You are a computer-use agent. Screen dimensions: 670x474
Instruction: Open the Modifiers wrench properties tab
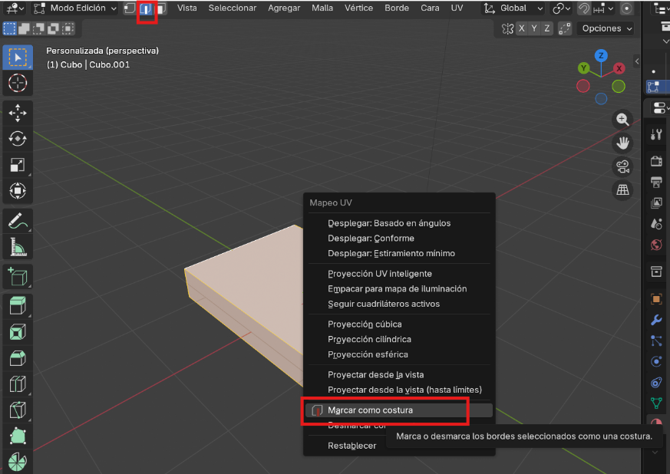coord(656,319)
